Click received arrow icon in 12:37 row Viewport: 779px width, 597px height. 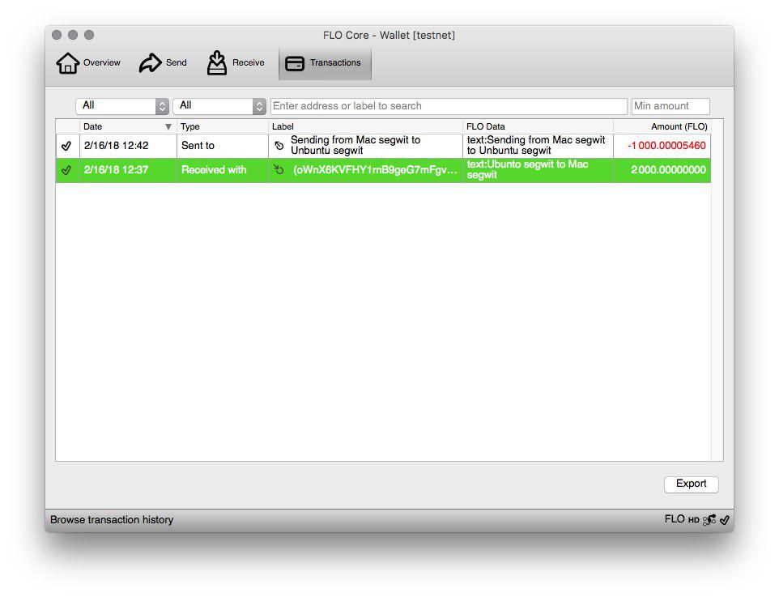pyautogui.click(x=279, y=169)
